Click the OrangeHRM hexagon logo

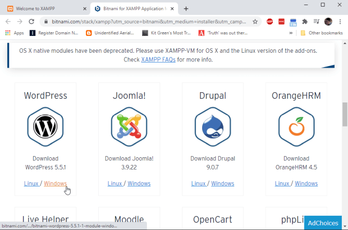point(296,127)
